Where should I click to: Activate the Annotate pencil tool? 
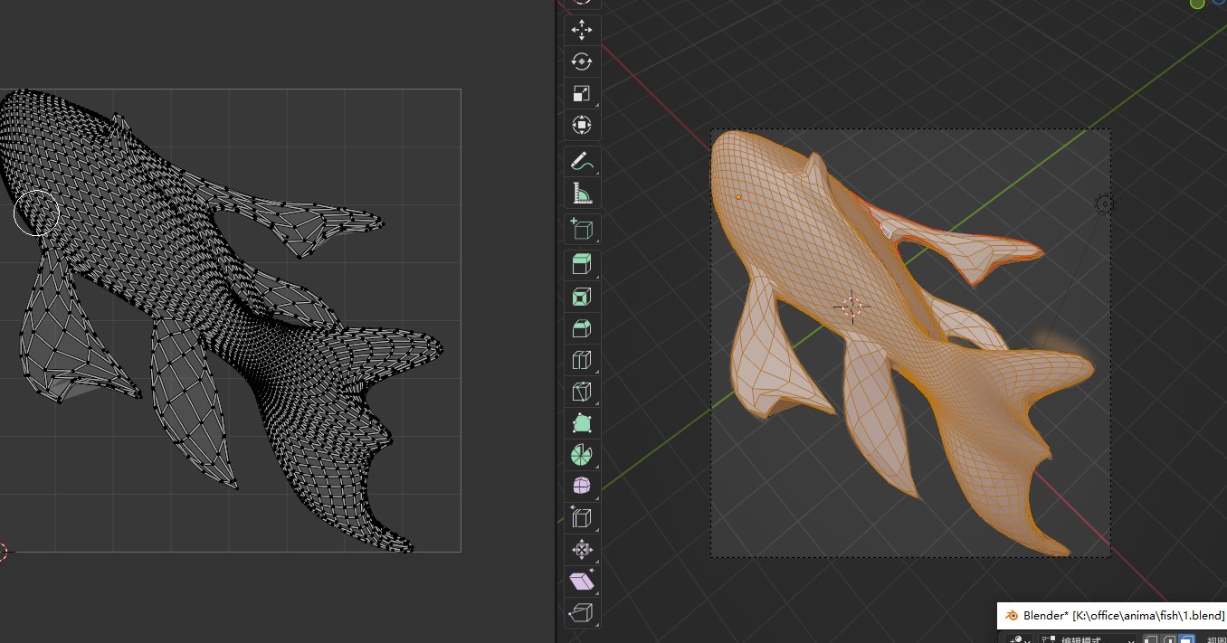click(582, 162)
